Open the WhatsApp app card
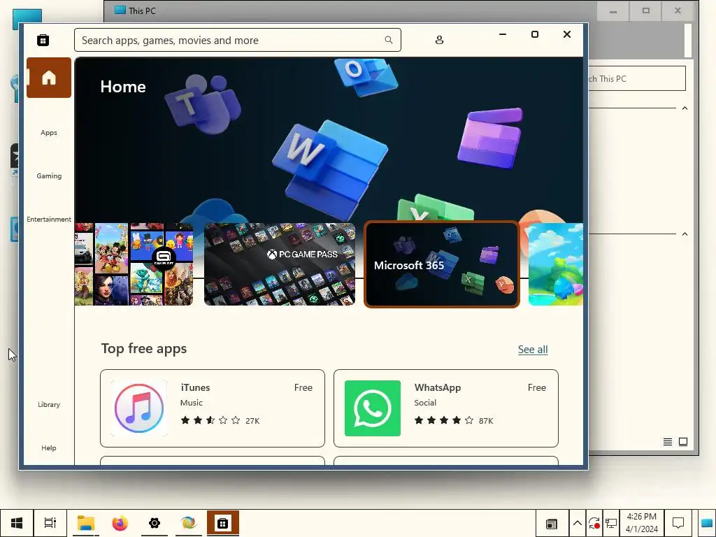716x537 pixels. (446, 408)
